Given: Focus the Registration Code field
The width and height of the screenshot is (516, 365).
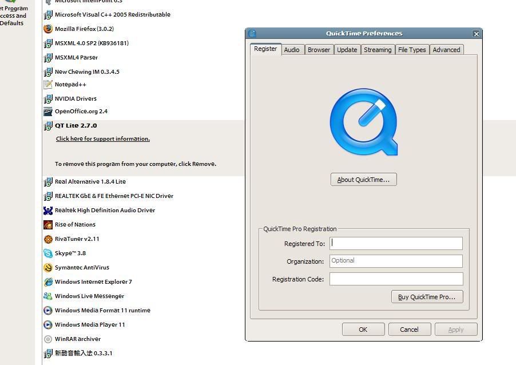Looking at the screenshot, I should coord(396,279).
